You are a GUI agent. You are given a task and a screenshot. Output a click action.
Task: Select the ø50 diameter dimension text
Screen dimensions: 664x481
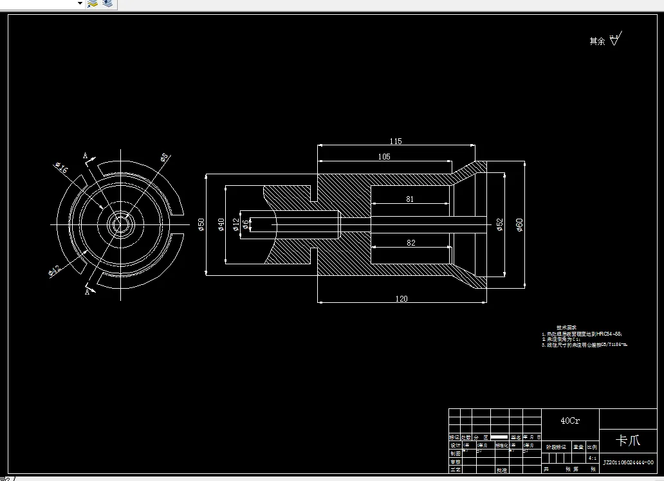(201, 224)
